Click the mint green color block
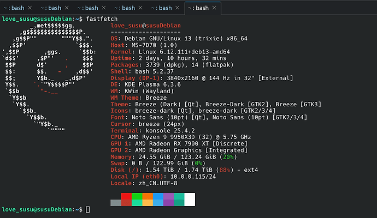 [137, 203]
